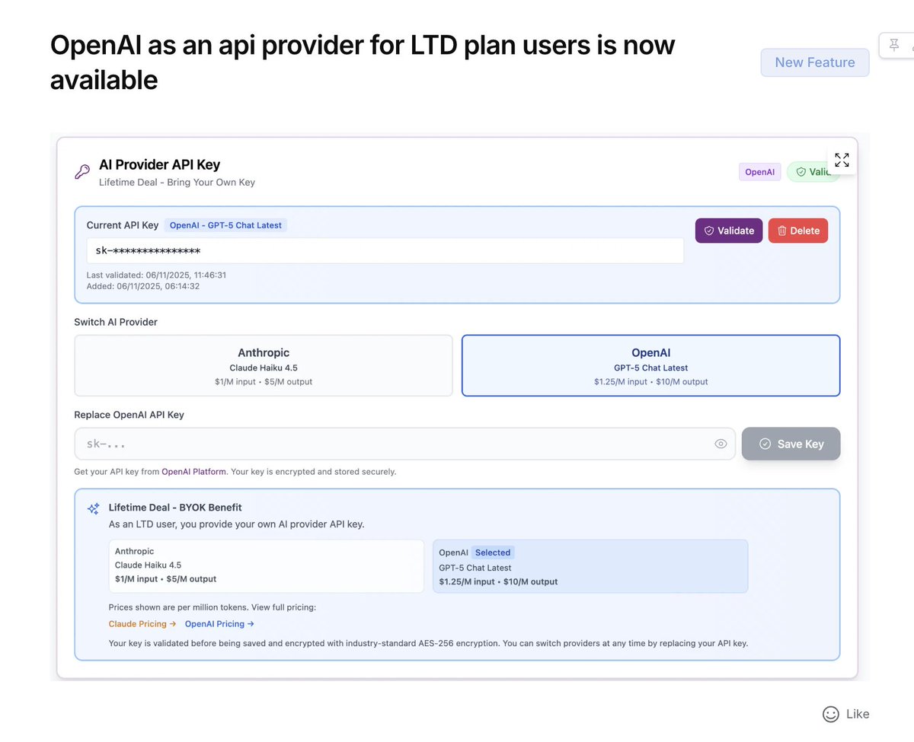Image resolution: width=914 pixels, height=742 pixels.
Task: Select the Anthropic Claude Haiku 4.5 provider
Action: (x=263, y=365)
